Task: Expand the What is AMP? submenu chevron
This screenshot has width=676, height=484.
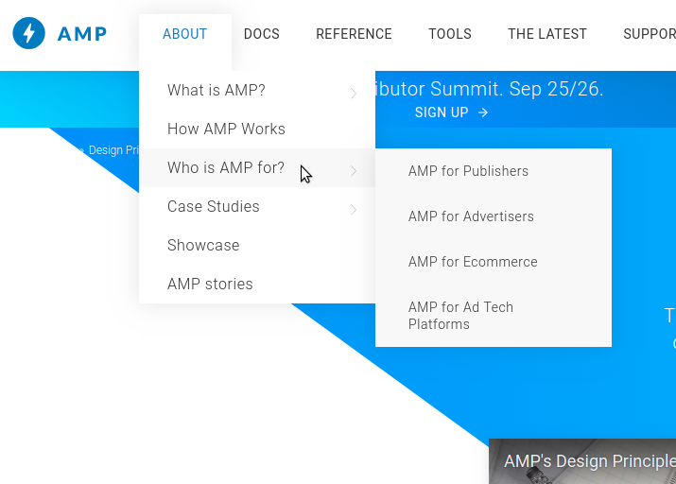Action: [x=354, y=93]
